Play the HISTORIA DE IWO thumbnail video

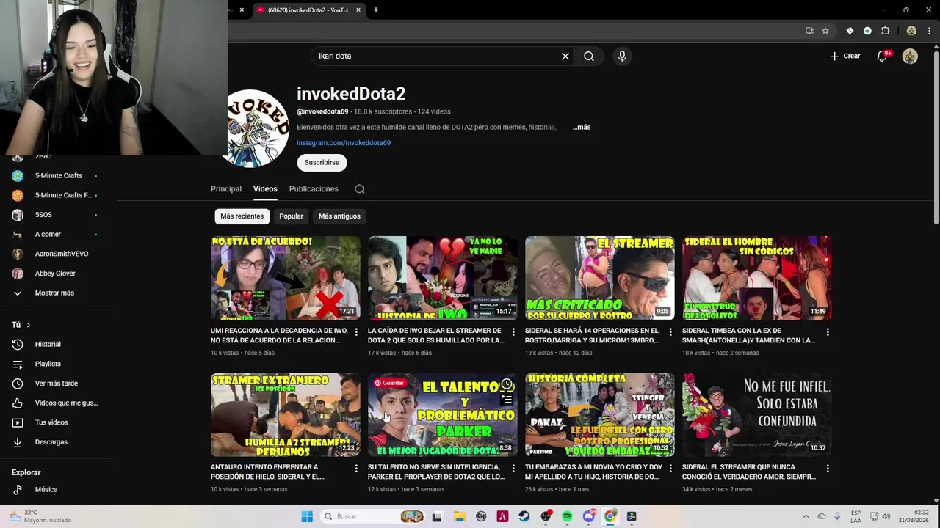[x=443, y=278]
